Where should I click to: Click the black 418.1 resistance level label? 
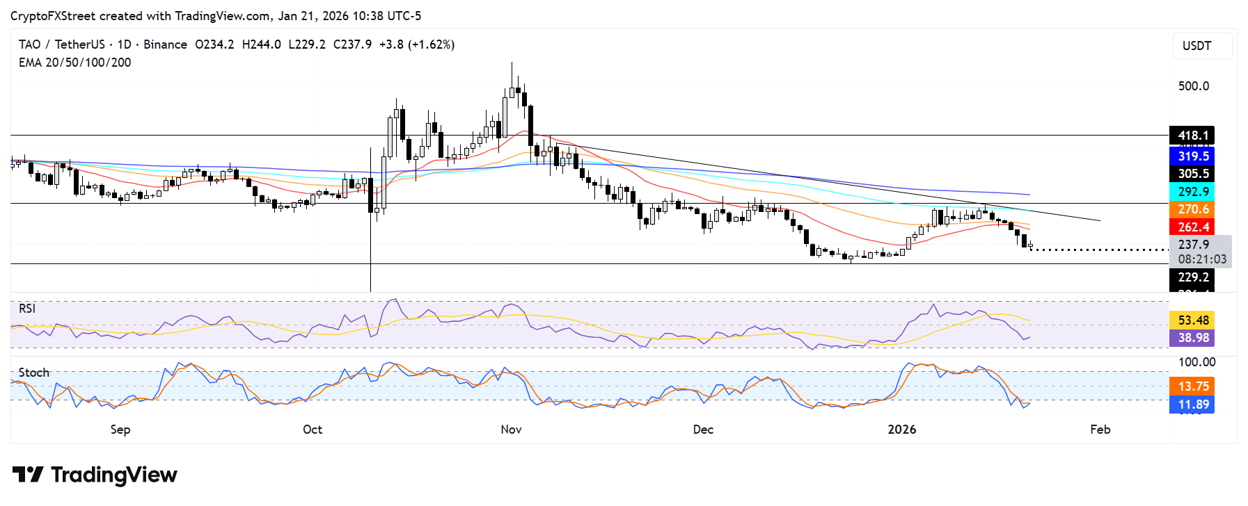[1192, 136]
